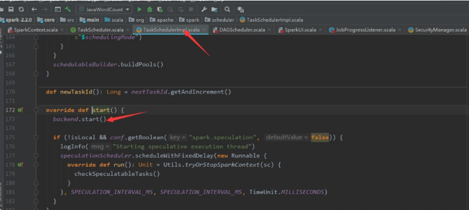Run JavaWordCount with the green play icon
This screenshot has height=210, width=469.
tap(139, 10)
